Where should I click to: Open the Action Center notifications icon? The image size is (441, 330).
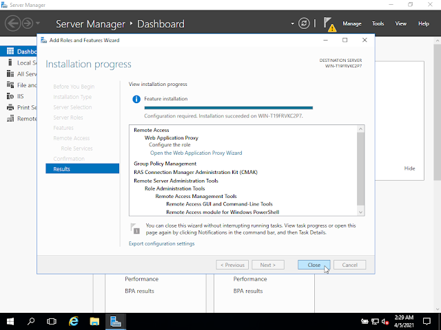point(427,321)
